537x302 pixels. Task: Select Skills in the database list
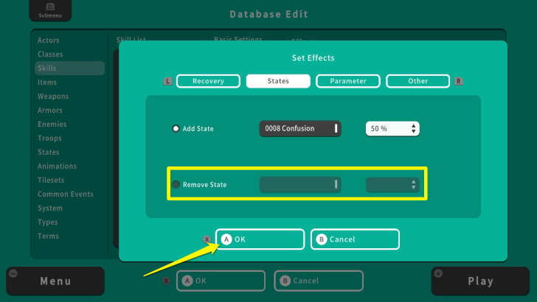point(69,68)
